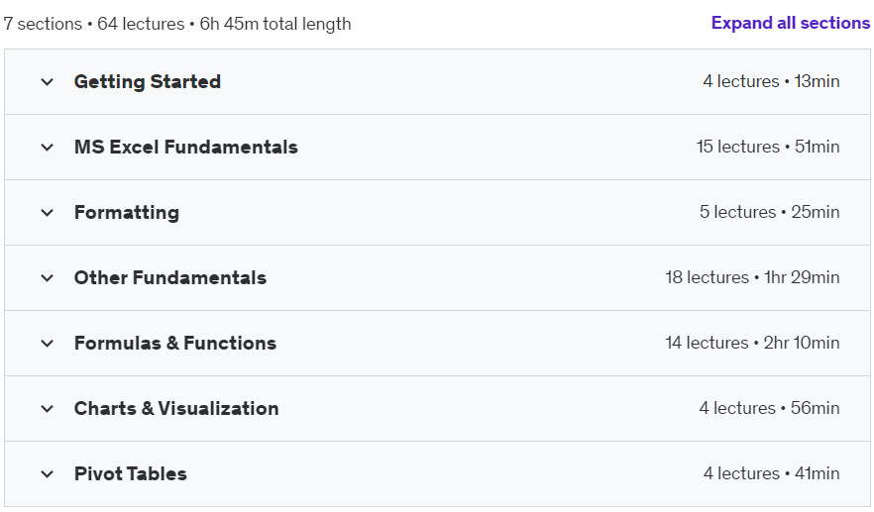Expand the Other Fundamentals chevron
The width and height of the screenshot is (874, 512).
(48, 278)
